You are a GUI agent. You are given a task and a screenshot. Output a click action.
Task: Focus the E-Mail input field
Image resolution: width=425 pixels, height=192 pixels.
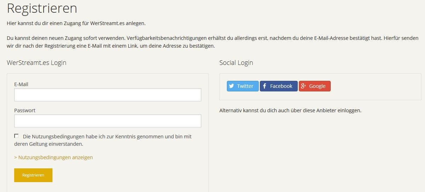click(108, 95)
